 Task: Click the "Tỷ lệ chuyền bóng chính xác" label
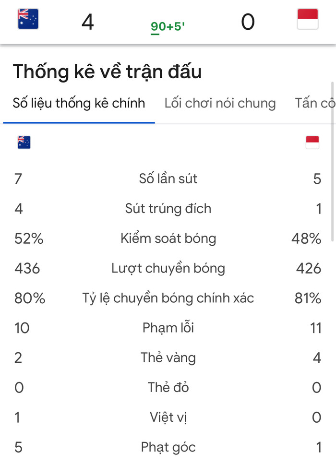click(168, 298)
